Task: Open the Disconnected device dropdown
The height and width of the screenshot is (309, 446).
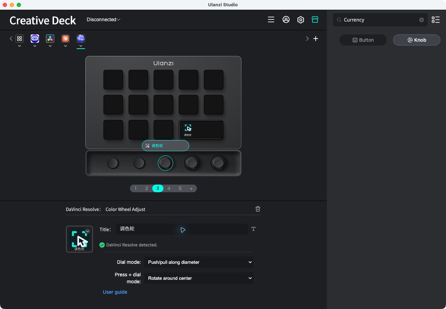Action: pos(103,20)
